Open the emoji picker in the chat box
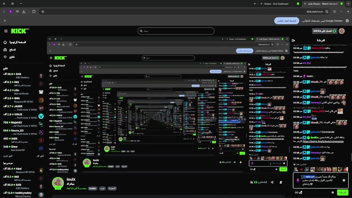The height and width of the screenshot is (198, 352). pos(344,180)
